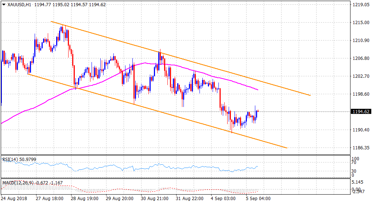Screen dimensions: 372x203
Task: Click the 1219.05 price scale label
Action: (359, 5)
